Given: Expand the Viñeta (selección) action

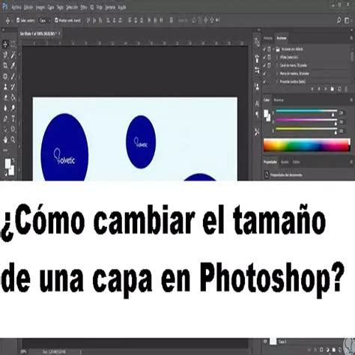Looking at the screenshot, I should (277, 57).
